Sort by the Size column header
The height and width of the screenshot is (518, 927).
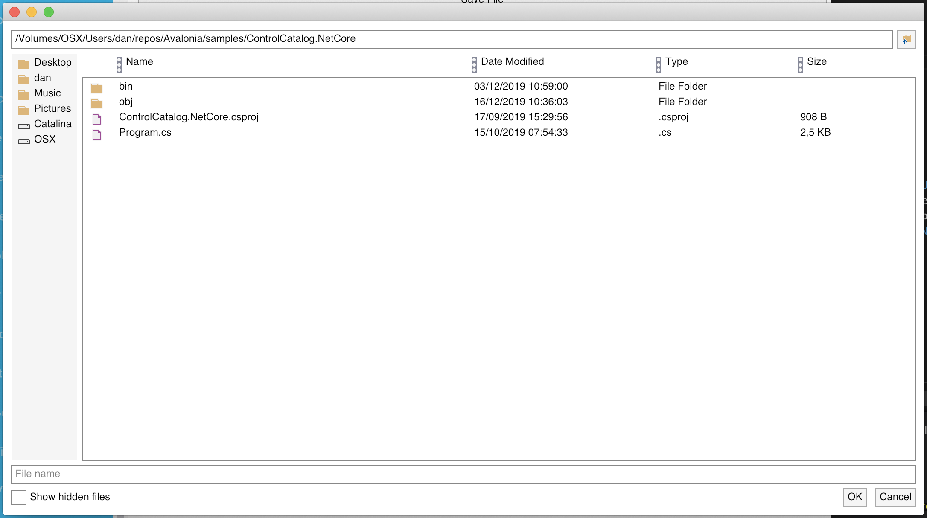[816, 61]
